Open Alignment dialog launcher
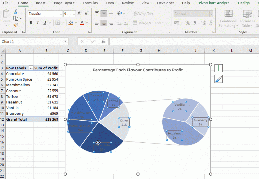Image resolution: width=259 pixels, height=179 pixels. point(169,32)
